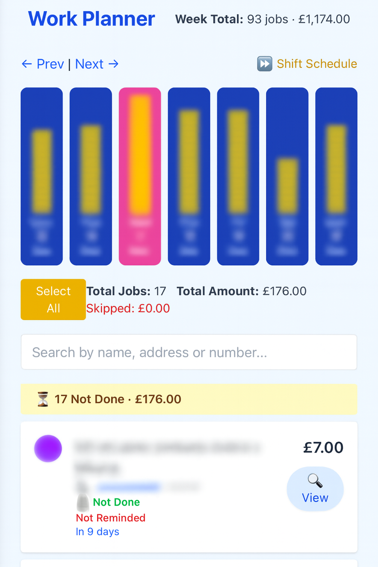Image resolution: width=378 pixels, height=567 pixels.
Task: Click the right arrow beside Next
Action: [x=114, y=64]
